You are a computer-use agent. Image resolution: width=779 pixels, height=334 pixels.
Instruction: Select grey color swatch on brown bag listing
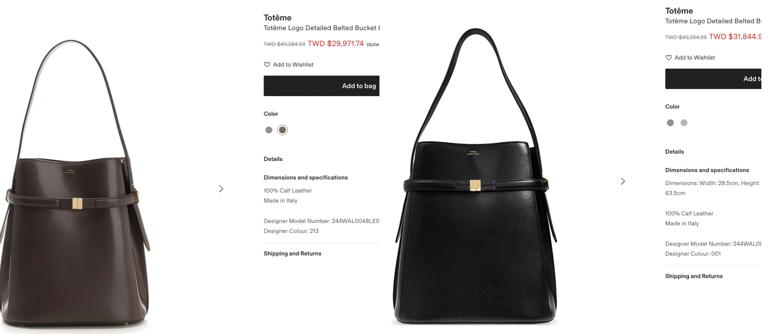pos(269,130)
